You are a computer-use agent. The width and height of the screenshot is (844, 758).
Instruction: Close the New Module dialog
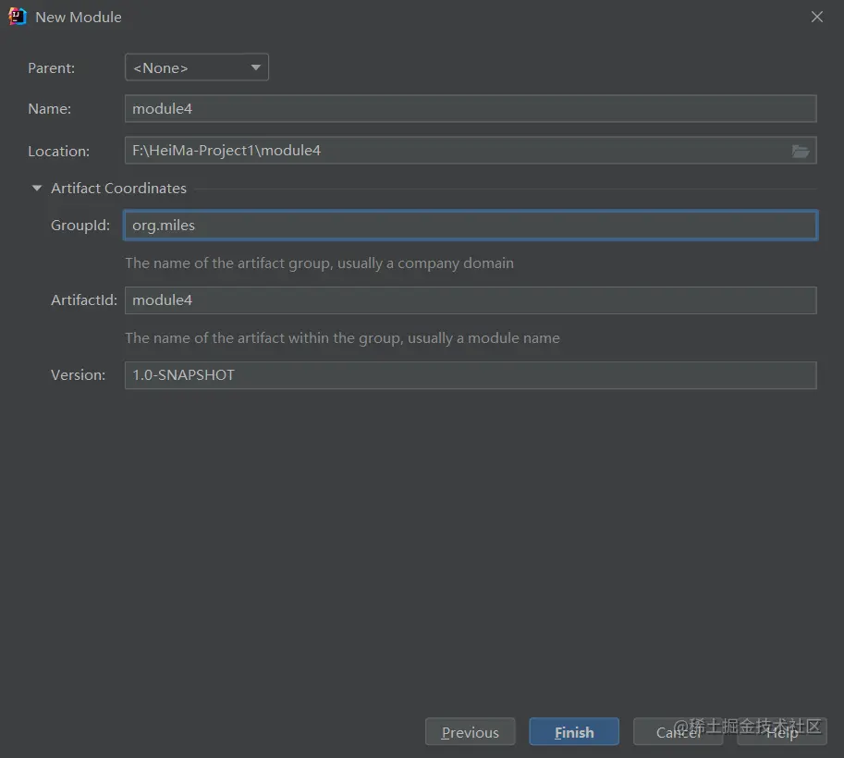pos(816,17)
